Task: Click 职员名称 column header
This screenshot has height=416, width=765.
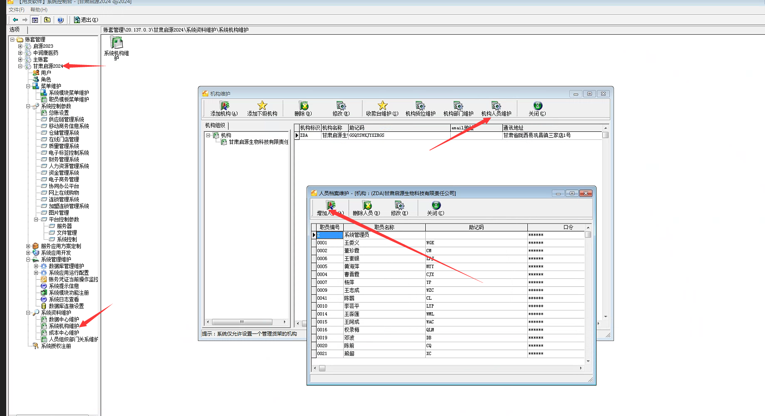Action: point(384,227)
